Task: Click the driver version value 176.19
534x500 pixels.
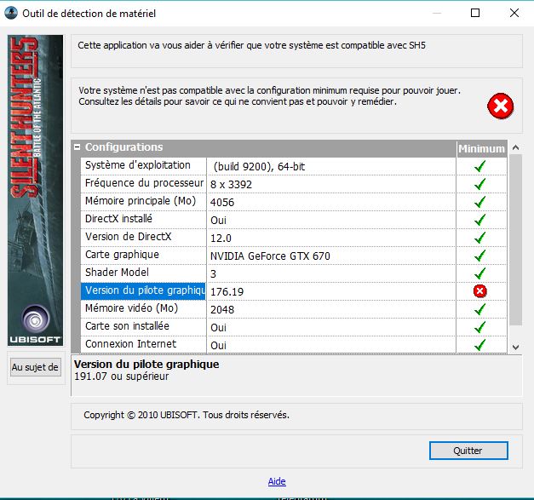Action: click(227, 292)
